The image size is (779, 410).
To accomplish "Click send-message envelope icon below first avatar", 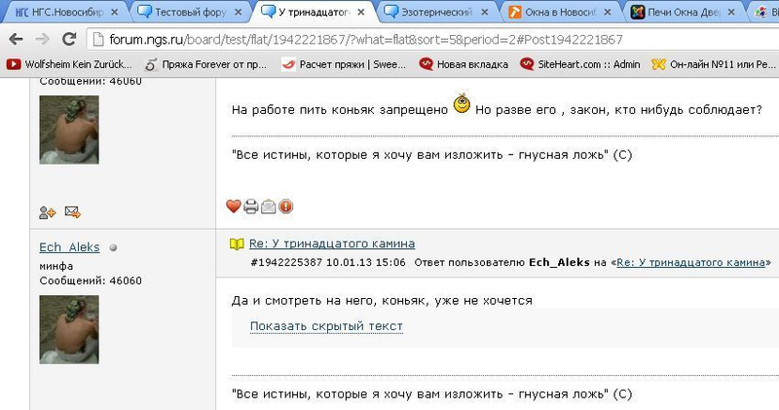I will click(x=72, y=212).
